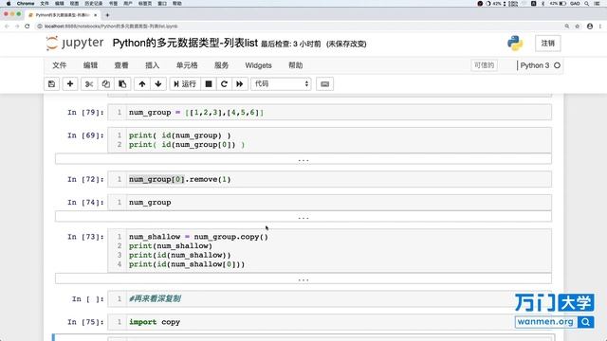
Task: Go back in Chrome browser
Action: pyautogui.click(x=7, y=27)
